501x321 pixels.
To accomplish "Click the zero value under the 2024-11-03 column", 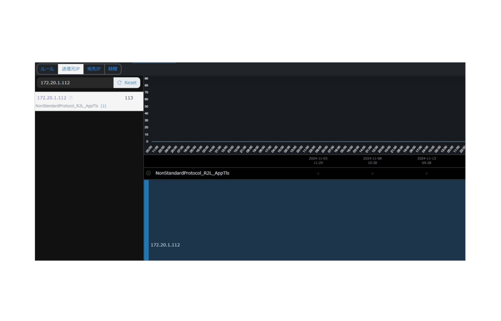I will (318, 173).
